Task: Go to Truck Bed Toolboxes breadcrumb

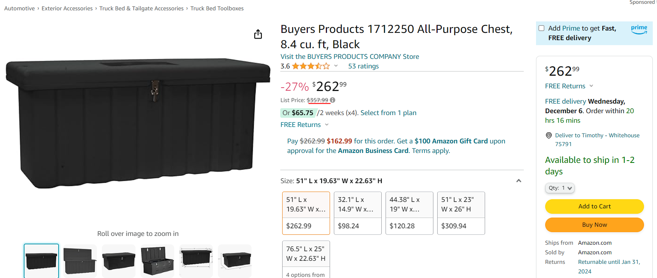Action: (x=217, y=8)
